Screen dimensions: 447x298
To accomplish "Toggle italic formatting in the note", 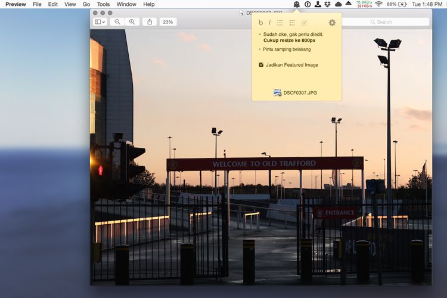I will [x=269, y=23].
